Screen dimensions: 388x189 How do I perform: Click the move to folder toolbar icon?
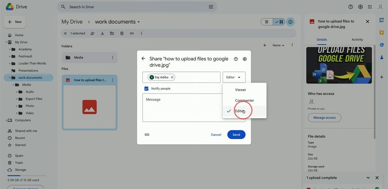(x=112, y=33)
